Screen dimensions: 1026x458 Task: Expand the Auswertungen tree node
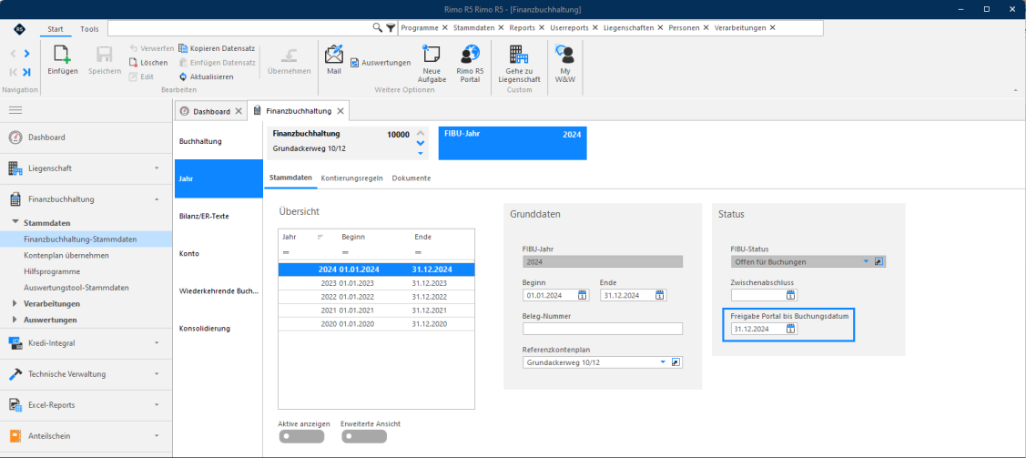pos(15,320)
